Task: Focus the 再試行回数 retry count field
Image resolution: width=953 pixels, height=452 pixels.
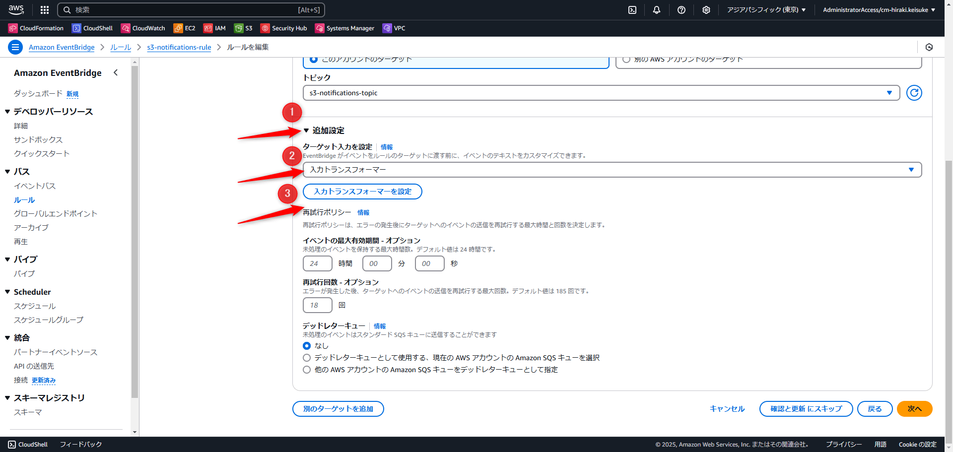Action: pyautogui.click(x=318, y=305)
